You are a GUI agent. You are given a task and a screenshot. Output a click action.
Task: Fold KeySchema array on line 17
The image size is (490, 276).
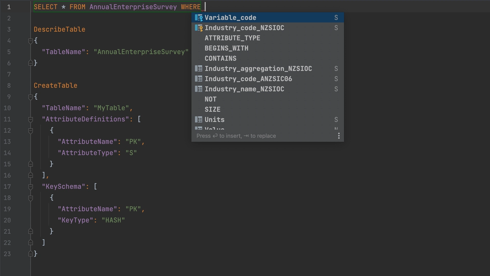[30, 187]
